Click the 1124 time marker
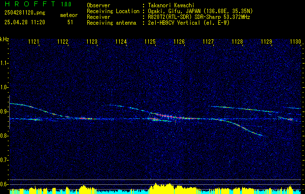 (x=121, y=41)
